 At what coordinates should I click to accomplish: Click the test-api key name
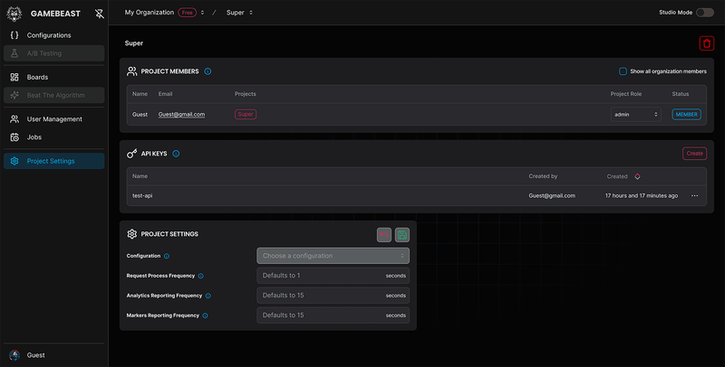[142, 195]
